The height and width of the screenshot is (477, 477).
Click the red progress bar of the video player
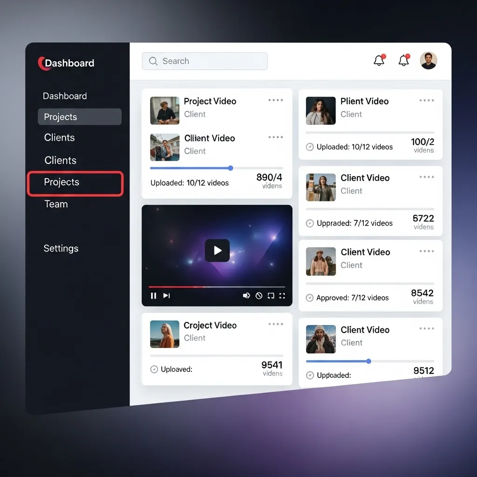217,287
